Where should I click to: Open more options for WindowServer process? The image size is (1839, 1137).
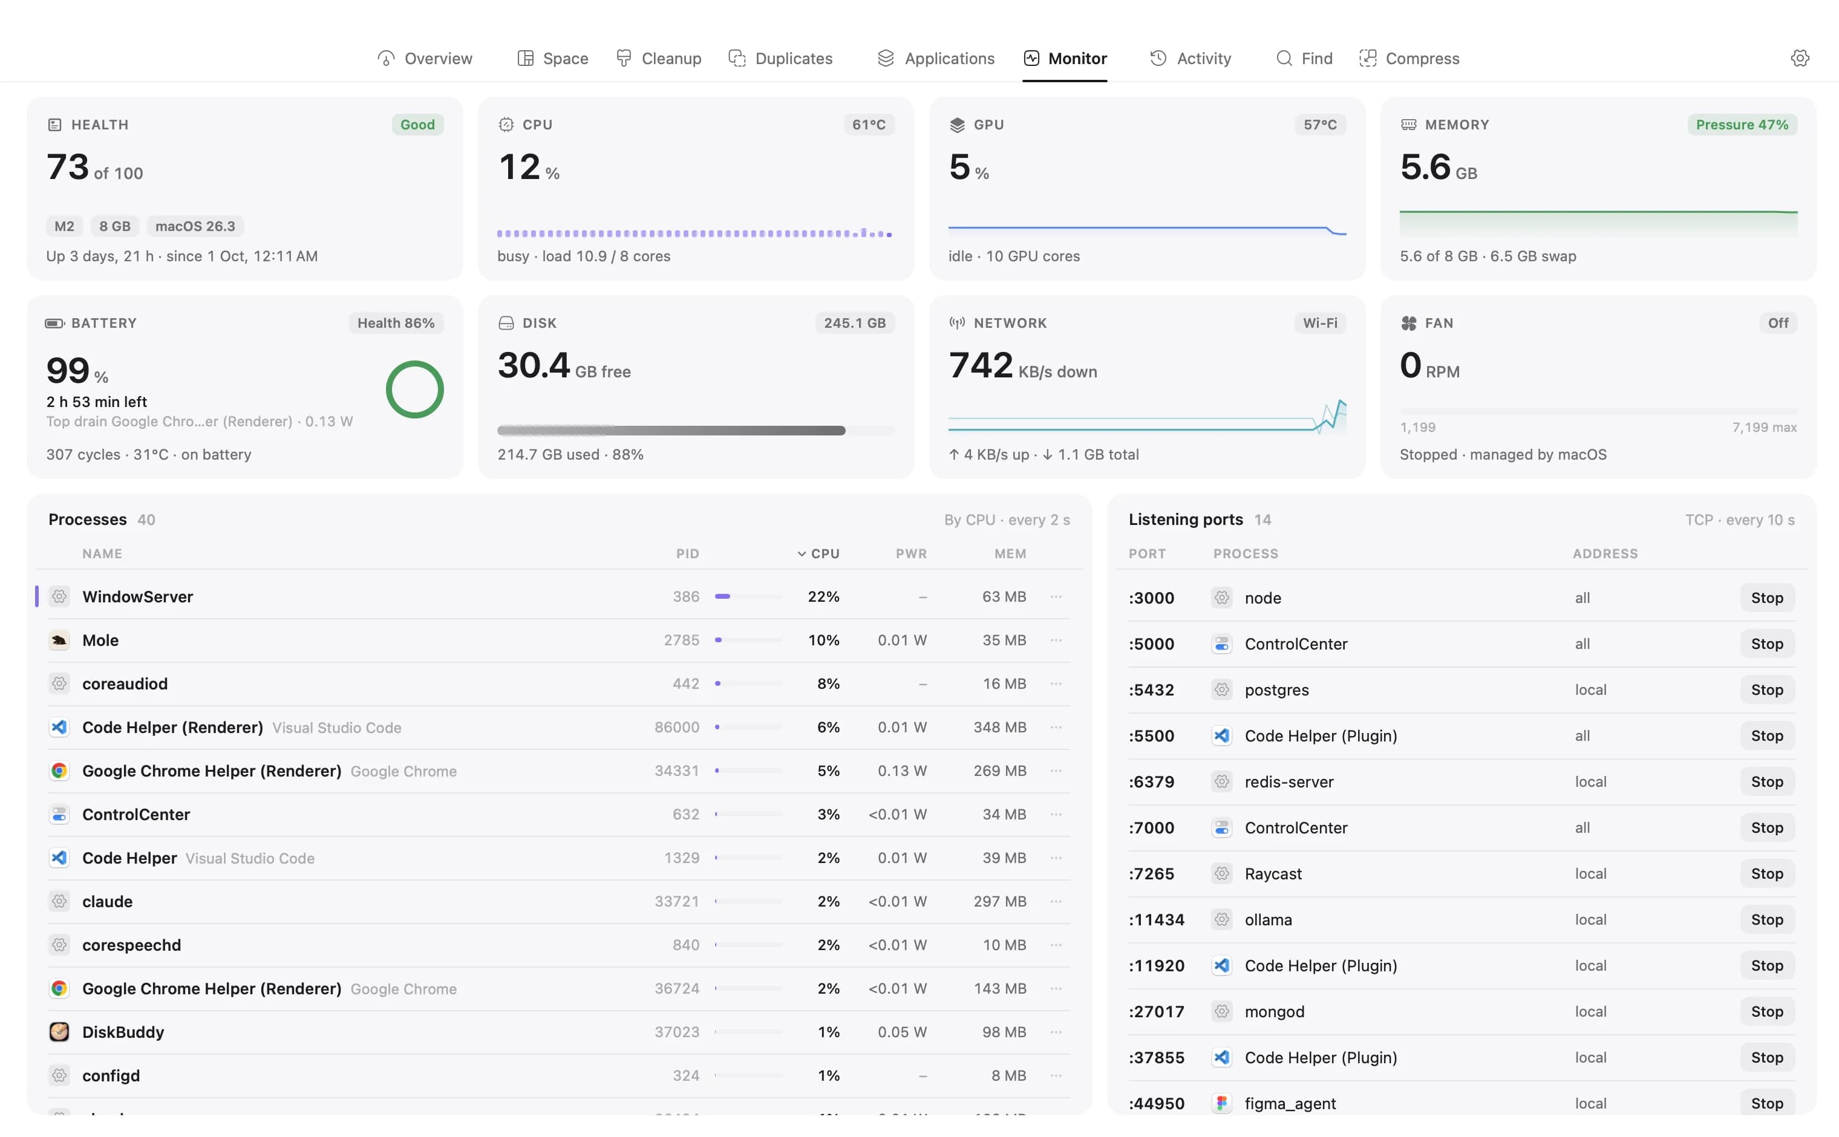[1056, 596]
